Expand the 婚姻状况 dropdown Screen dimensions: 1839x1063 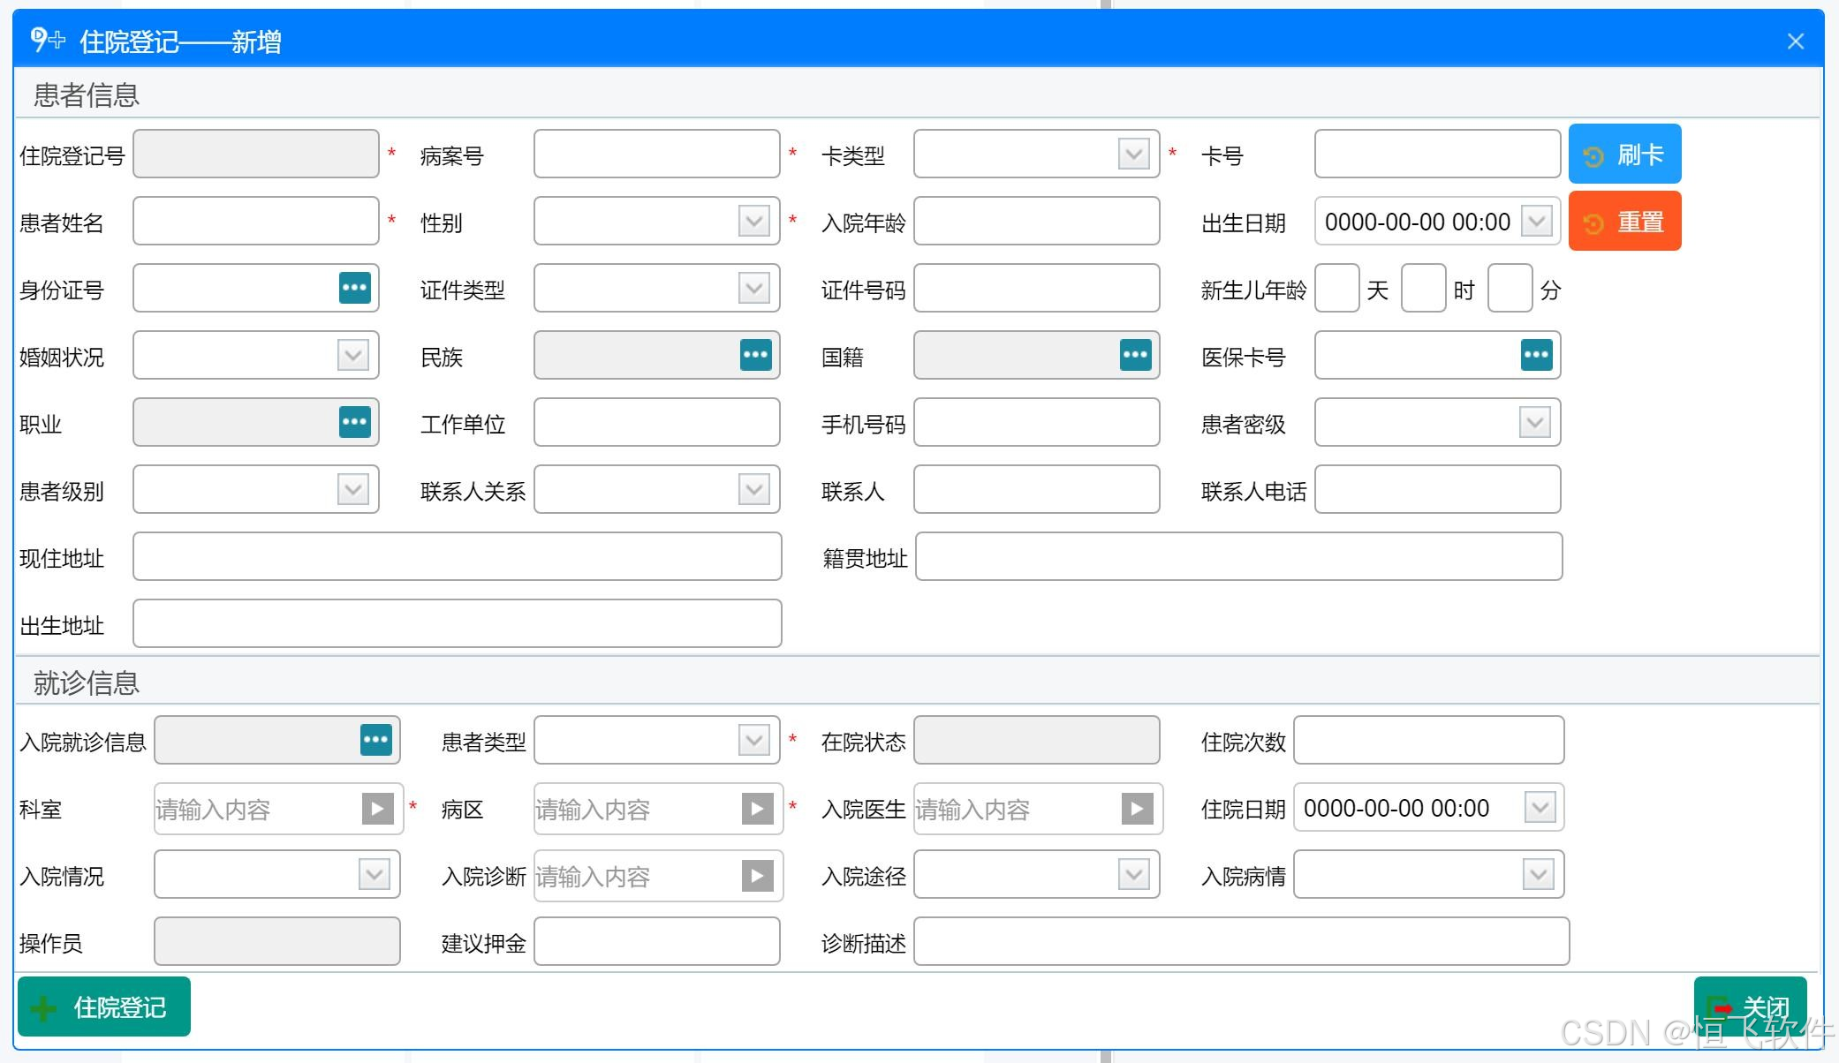(352, 355)
